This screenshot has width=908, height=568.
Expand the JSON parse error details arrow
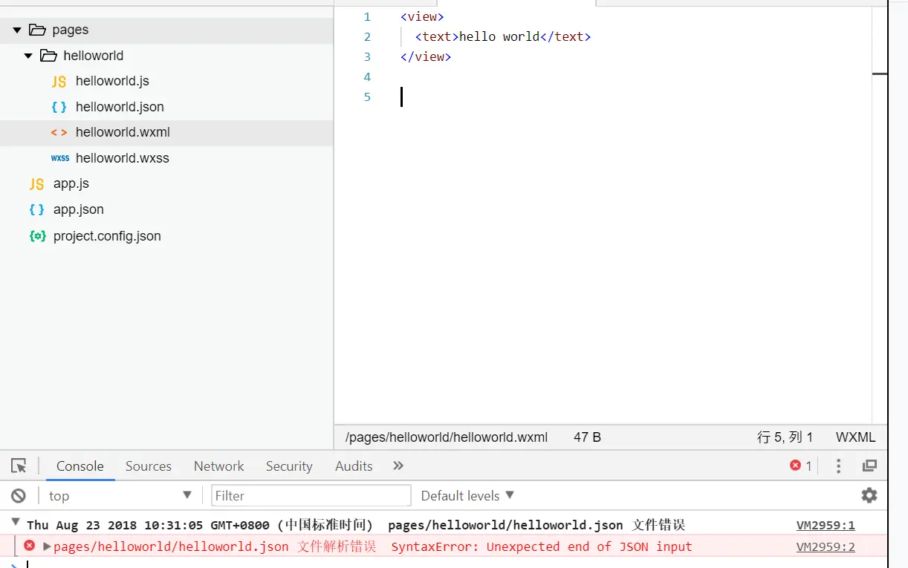[x=47, y=546]
